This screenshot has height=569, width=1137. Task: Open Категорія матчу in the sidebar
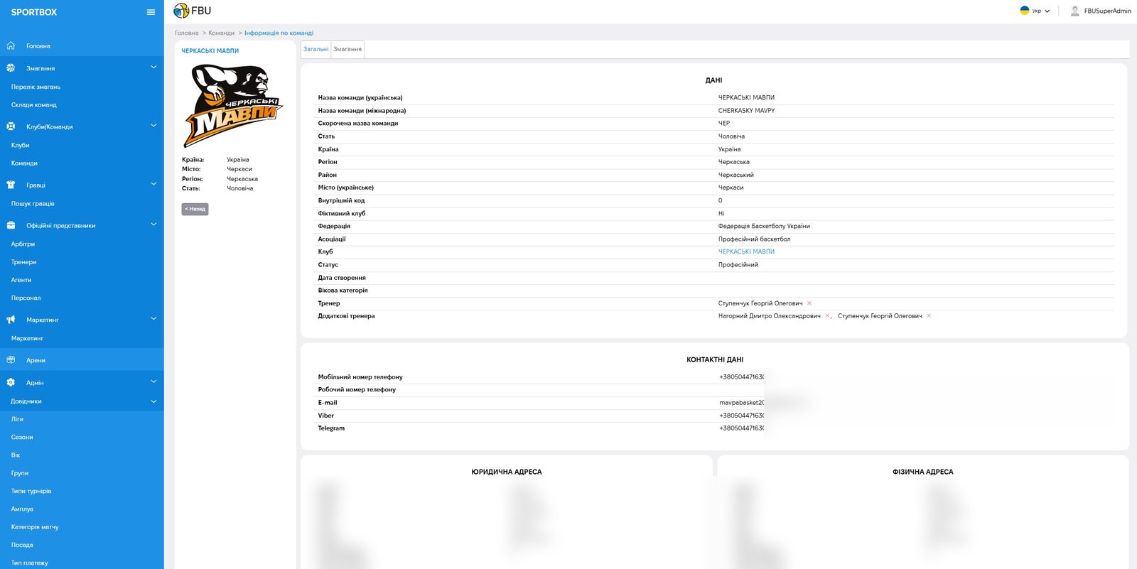point(35,527)
